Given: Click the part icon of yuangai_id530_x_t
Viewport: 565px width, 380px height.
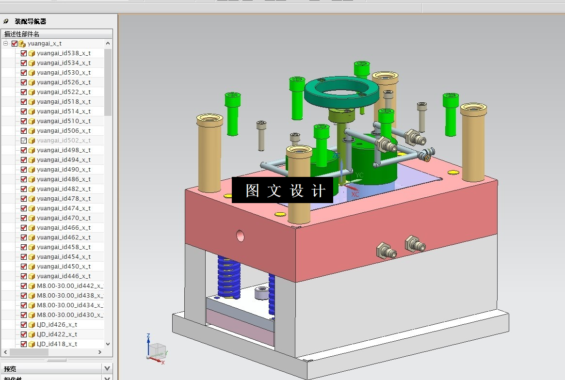Looking at the screenshot, I should 32,73.
